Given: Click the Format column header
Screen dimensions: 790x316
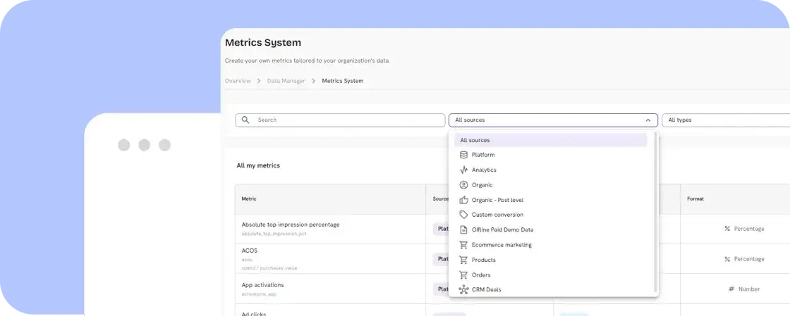Looking at the screenshot, I should (695, 199).
